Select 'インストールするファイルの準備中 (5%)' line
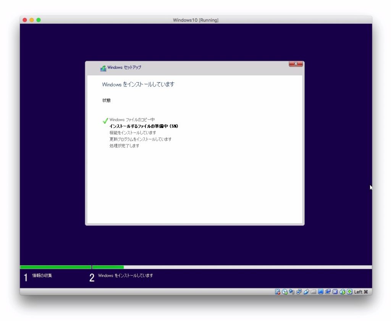This screenshot has width=391, height=321. point(144,126)
